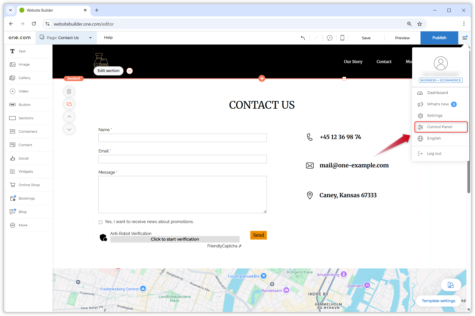Click the undo arrow icon

click(303, 37)
